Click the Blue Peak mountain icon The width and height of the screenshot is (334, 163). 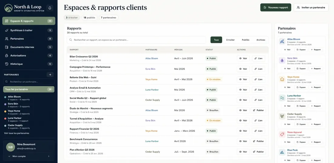point(282,152)
